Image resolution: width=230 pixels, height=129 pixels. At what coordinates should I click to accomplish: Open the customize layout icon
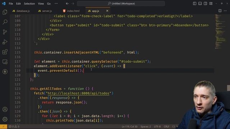point(211,4)
